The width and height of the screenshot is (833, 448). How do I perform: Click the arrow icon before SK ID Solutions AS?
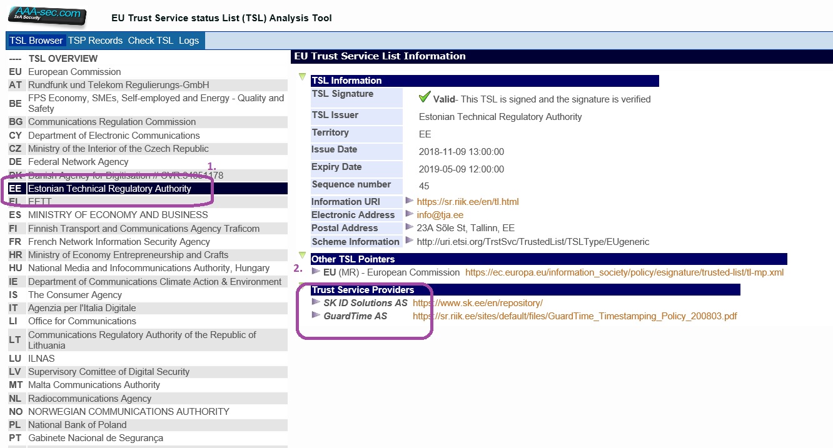[316, 302]
